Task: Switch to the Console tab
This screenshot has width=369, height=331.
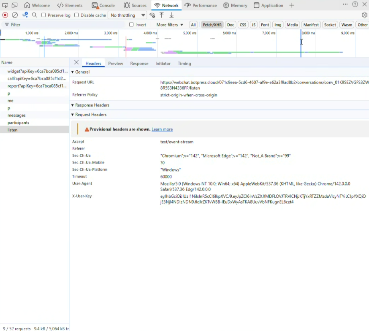Action: click(103, 6)
